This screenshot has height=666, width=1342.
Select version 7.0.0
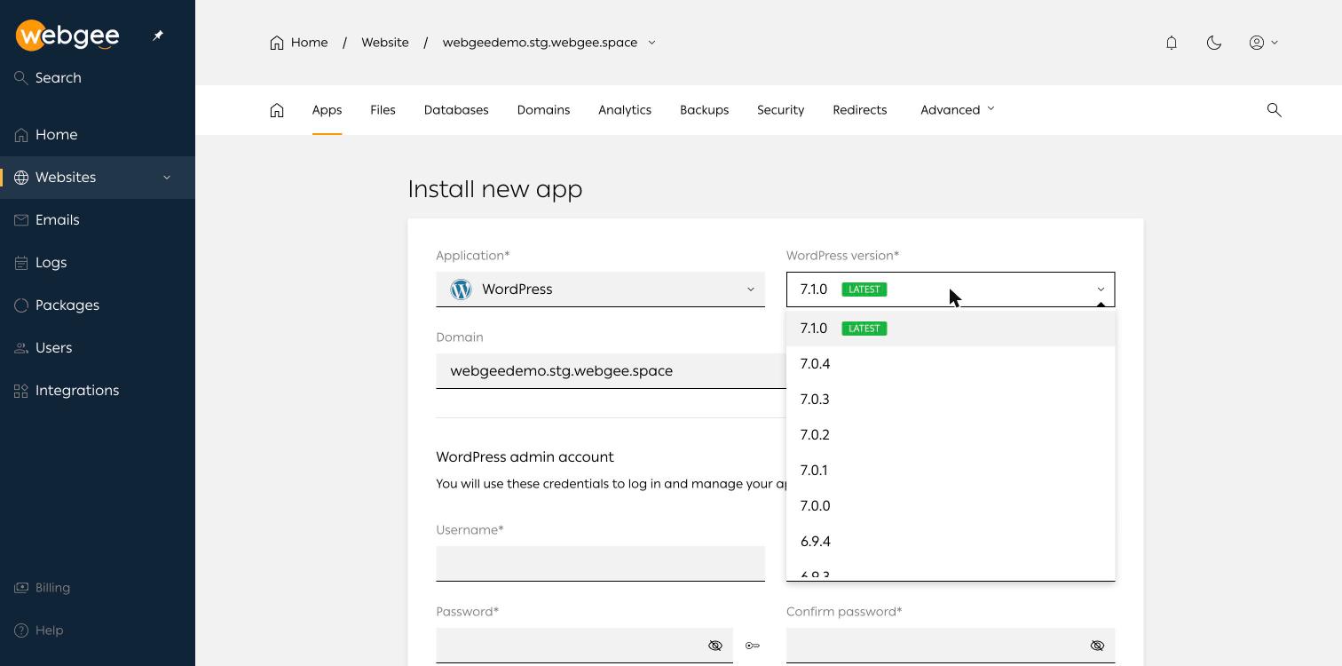tap(951, 506)
